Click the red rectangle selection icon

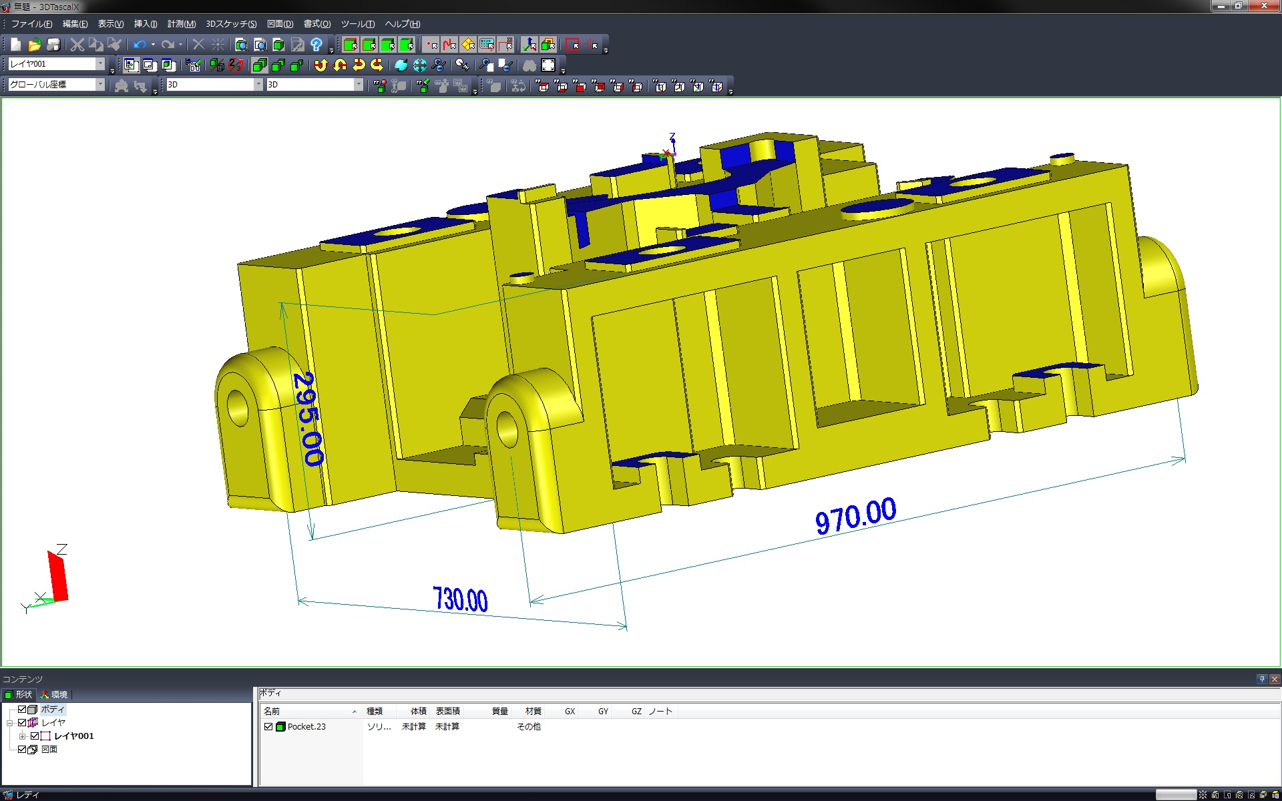[572, 45]
